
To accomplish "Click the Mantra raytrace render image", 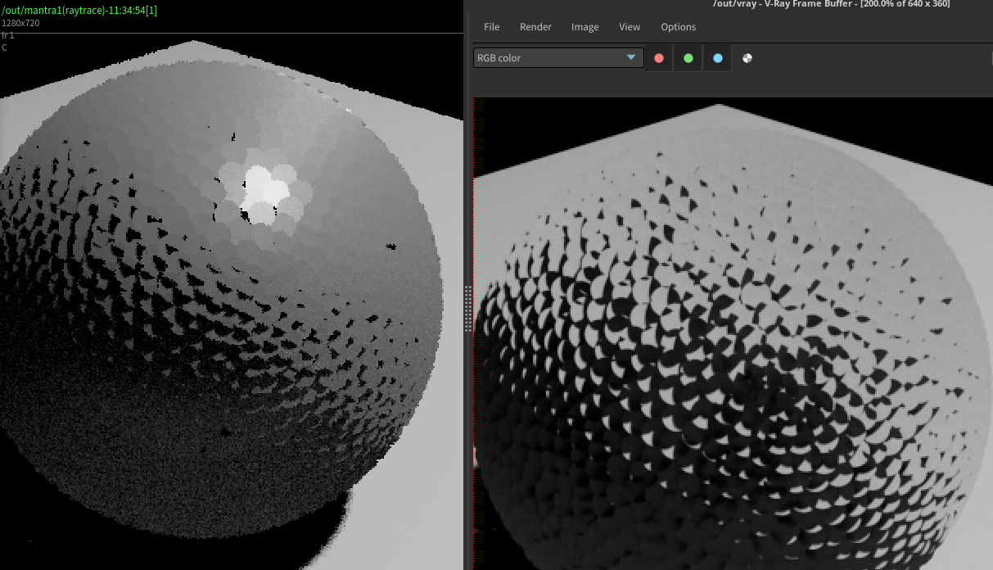I will [x=232, y=303].
